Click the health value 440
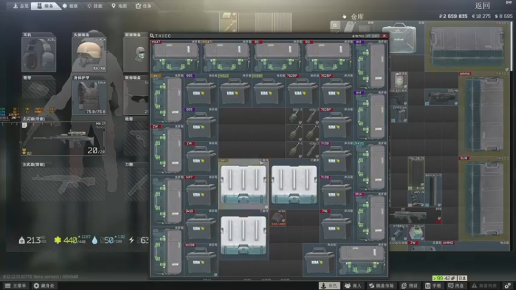 coord(72,240)
